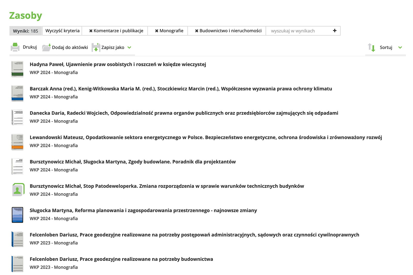The height and width of the screenshot is (275, 413).
Task: Open Felcenloben Prace geodezyjne postępowań administracyjnych title
Action: pos(194,235)
